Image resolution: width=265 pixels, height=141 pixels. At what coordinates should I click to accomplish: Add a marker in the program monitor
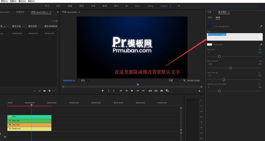pyautogui.click(x=102, y=91)
